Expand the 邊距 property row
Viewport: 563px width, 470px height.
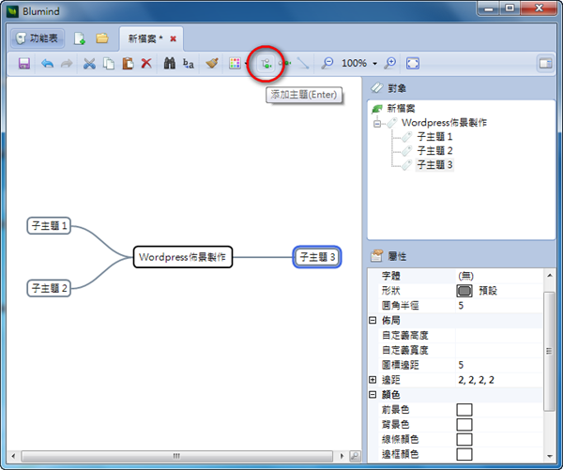pyautogui.click(x=373, y=380)
